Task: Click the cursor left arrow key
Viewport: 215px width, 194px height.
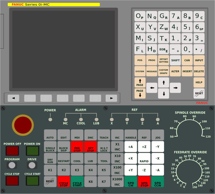Action: click(152, 88)
